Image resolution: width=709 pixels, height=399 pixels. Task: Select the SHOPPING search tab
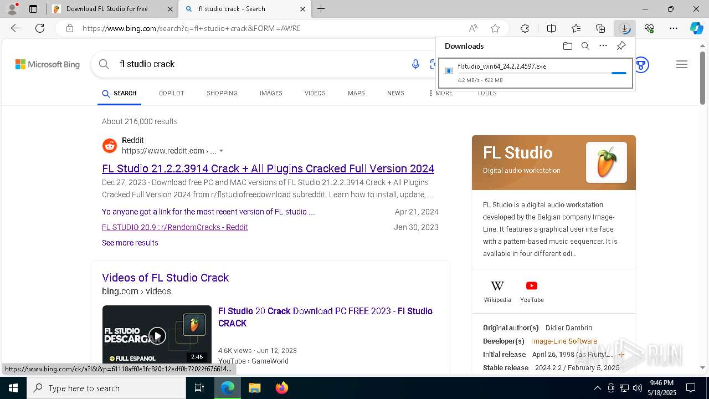(222, 93)
